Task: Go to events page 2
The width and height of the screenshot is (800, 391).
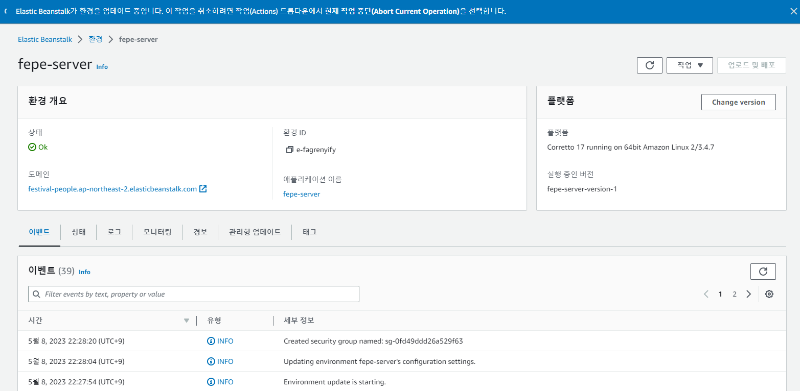Action: (x=735, y=294)
